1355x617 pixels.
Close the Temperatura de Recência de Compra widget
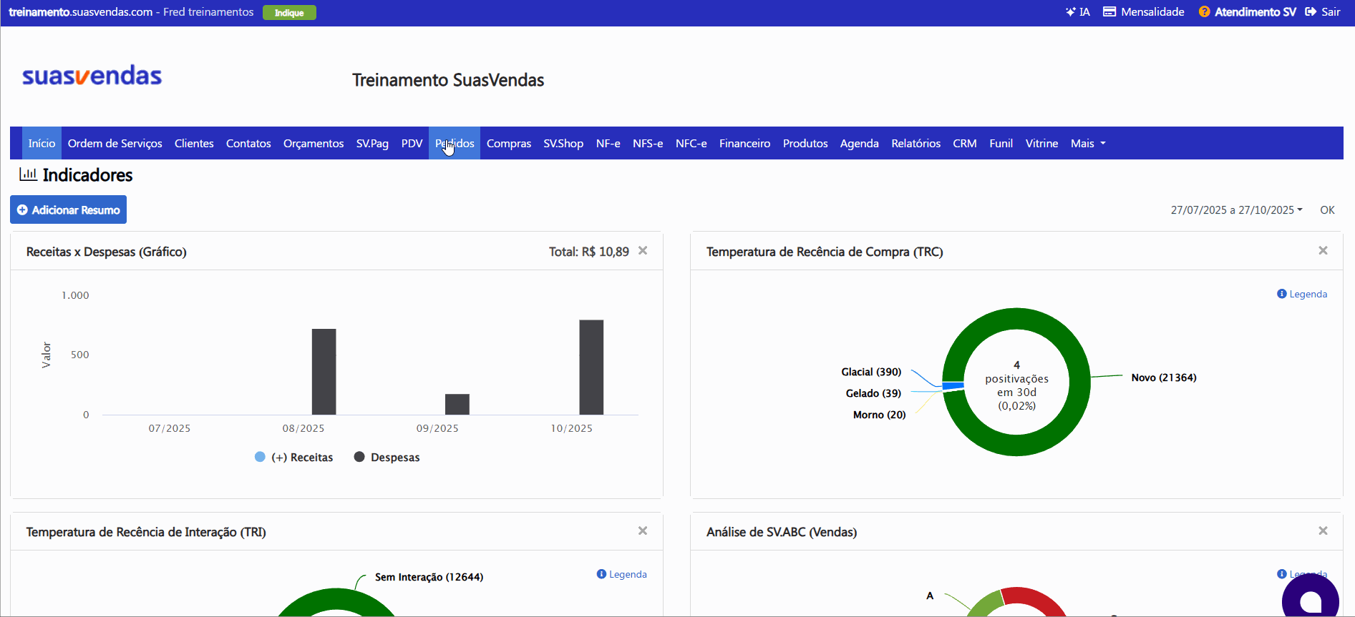[x=1323, y=250]
